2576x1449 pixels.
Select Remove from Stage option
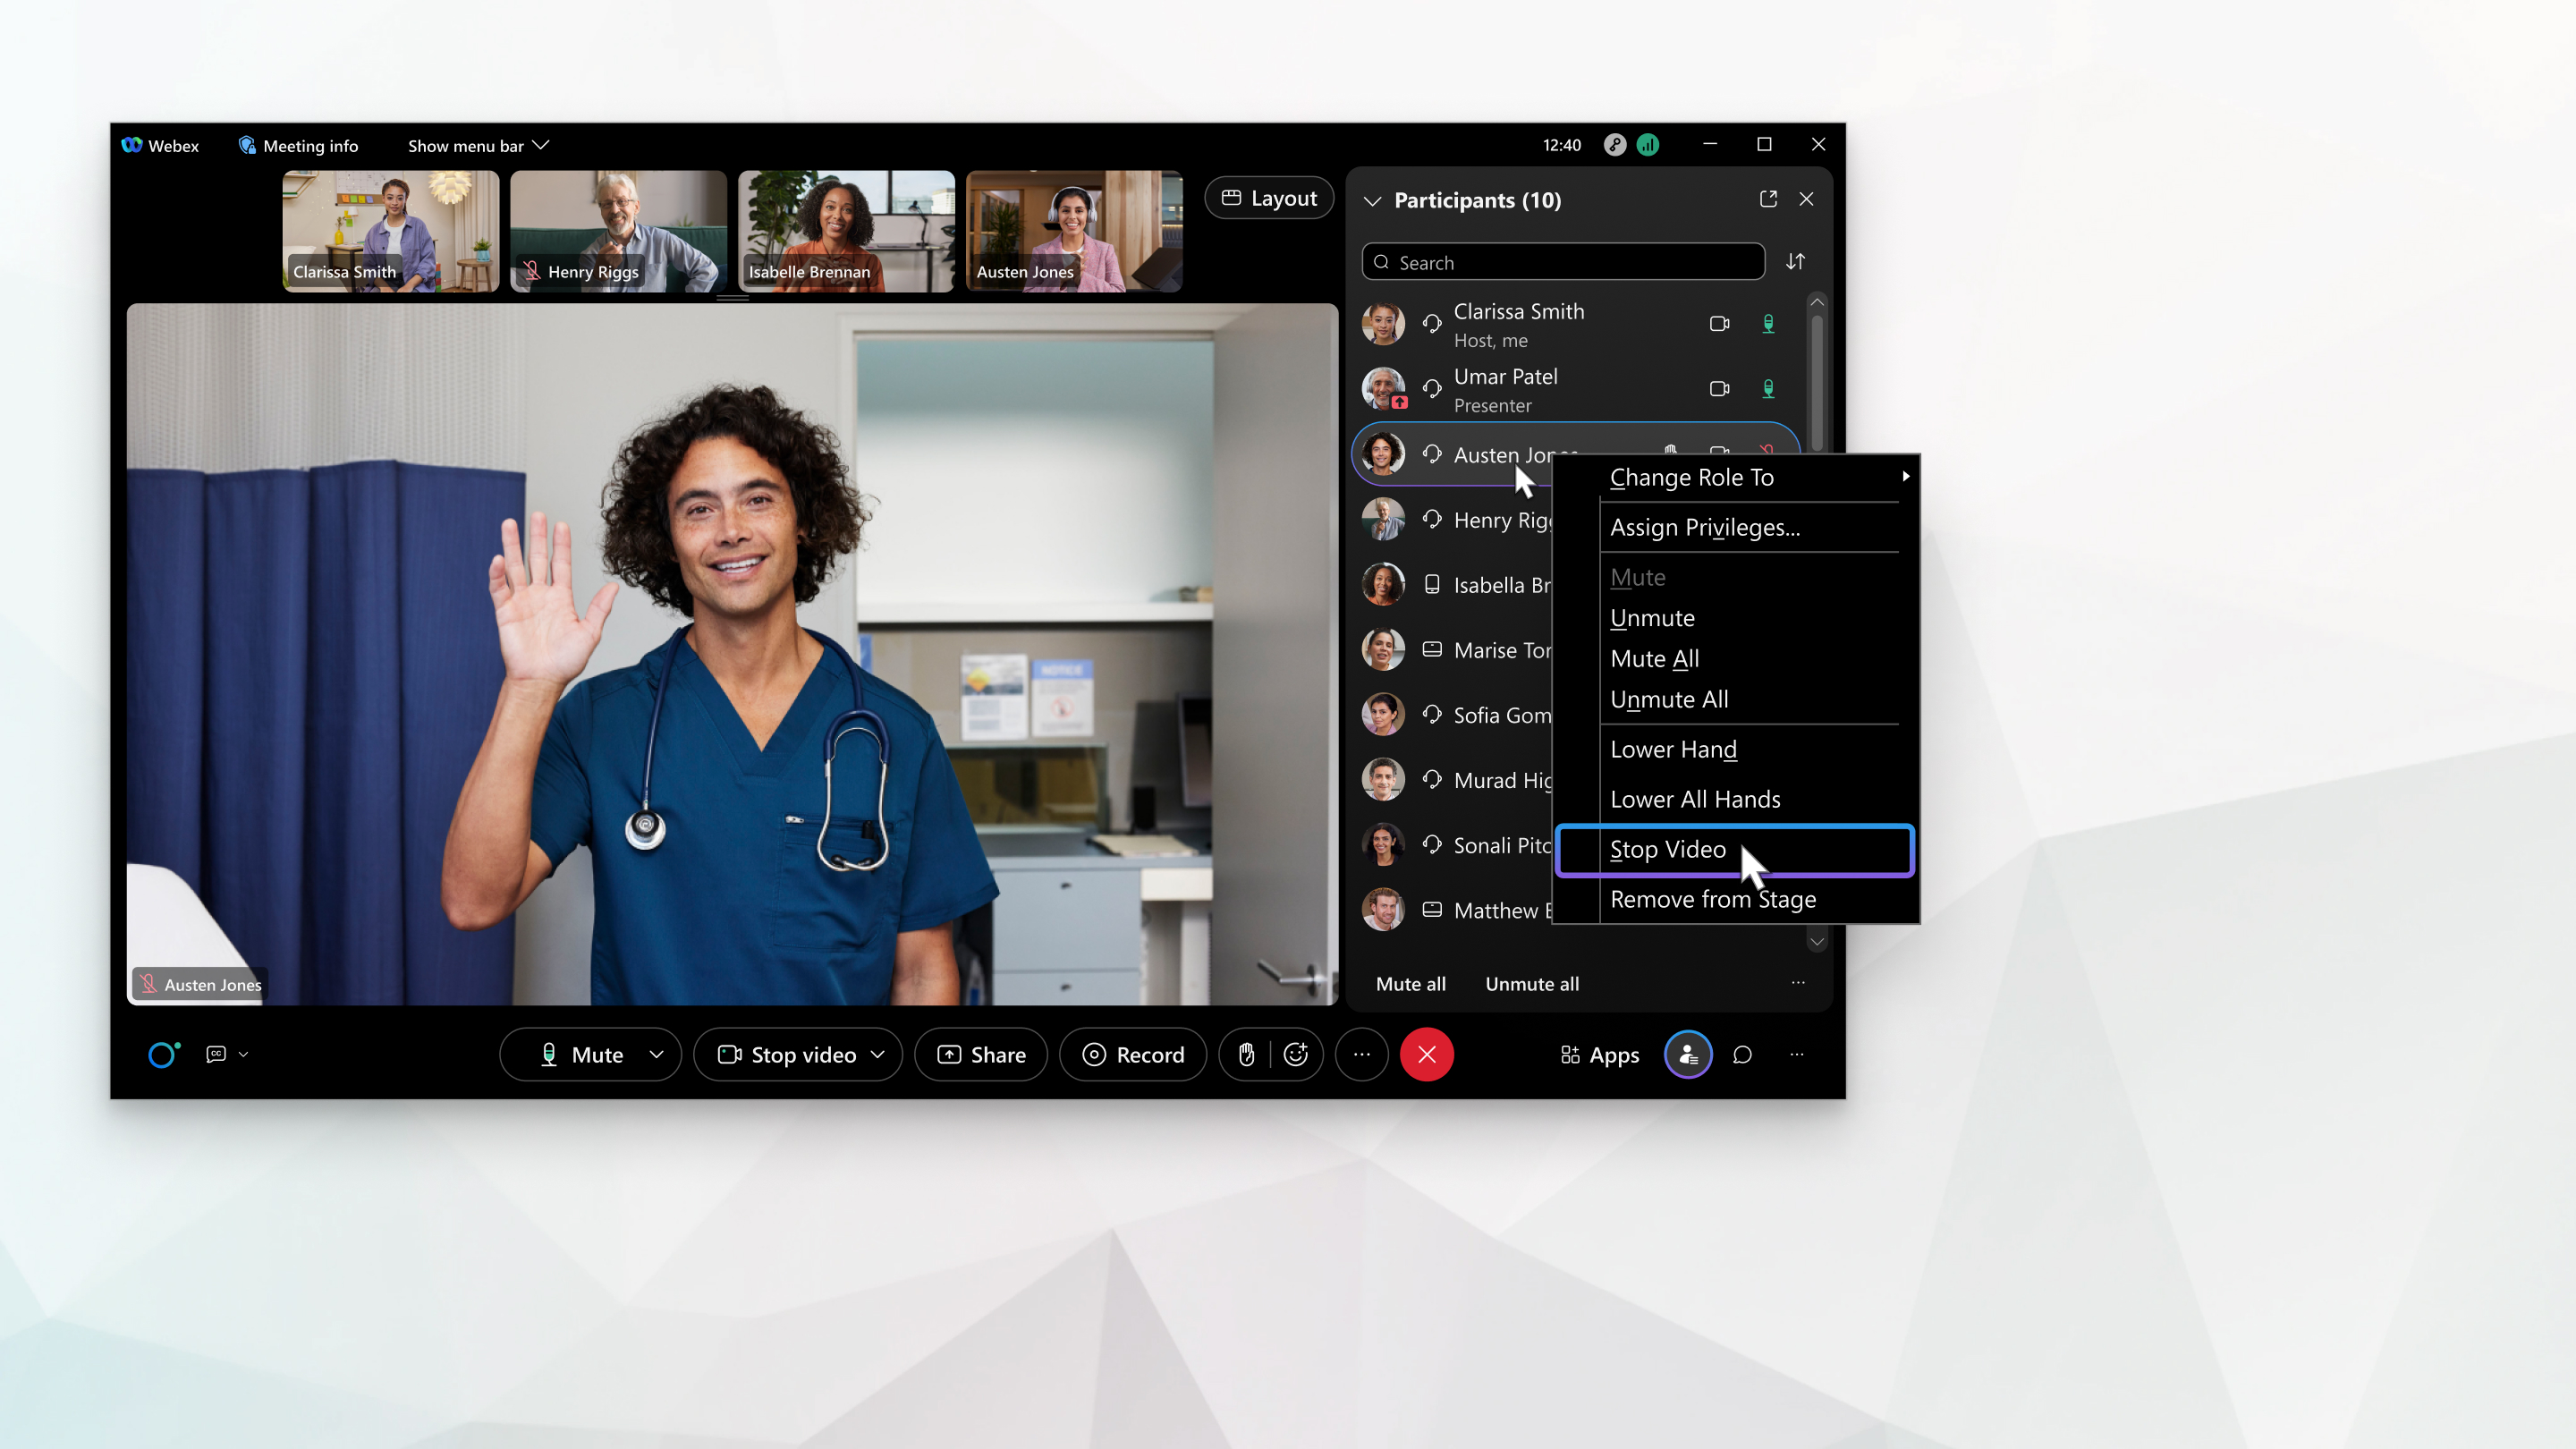1713,897
